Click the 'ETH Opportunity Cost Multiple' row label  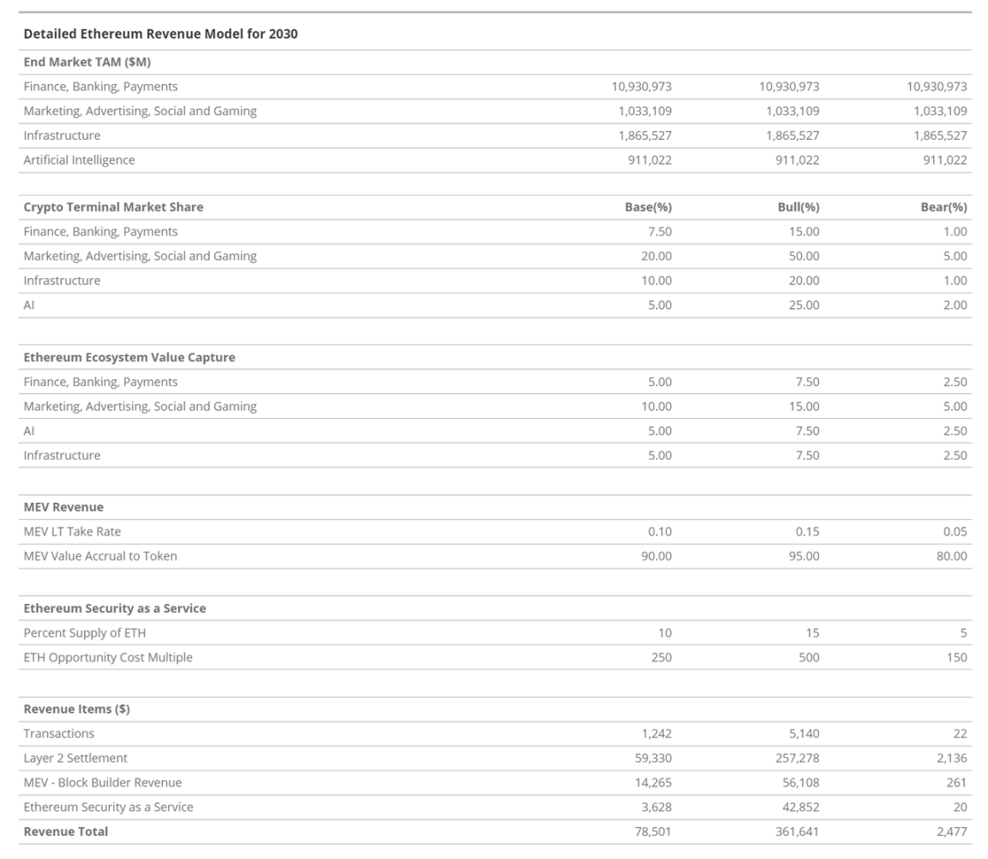click(x=108, y=657)
